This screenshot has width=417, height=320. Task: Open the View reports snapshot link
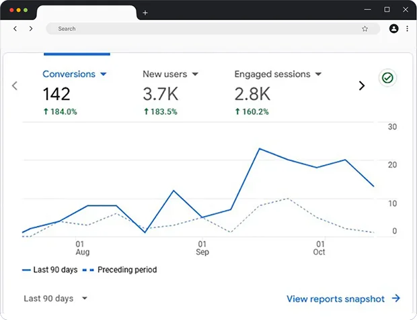coord(343,299)
